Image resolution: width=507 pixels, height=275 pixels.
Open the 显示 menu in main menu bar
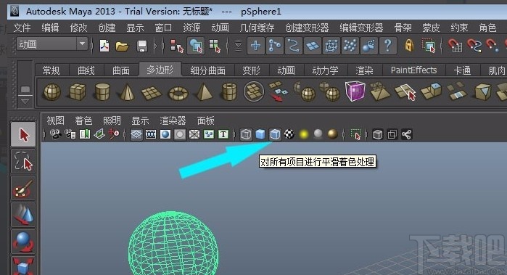tap(135, 28)
